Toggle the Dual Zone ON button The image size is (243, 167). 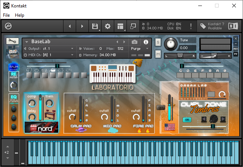pos(187,119)
